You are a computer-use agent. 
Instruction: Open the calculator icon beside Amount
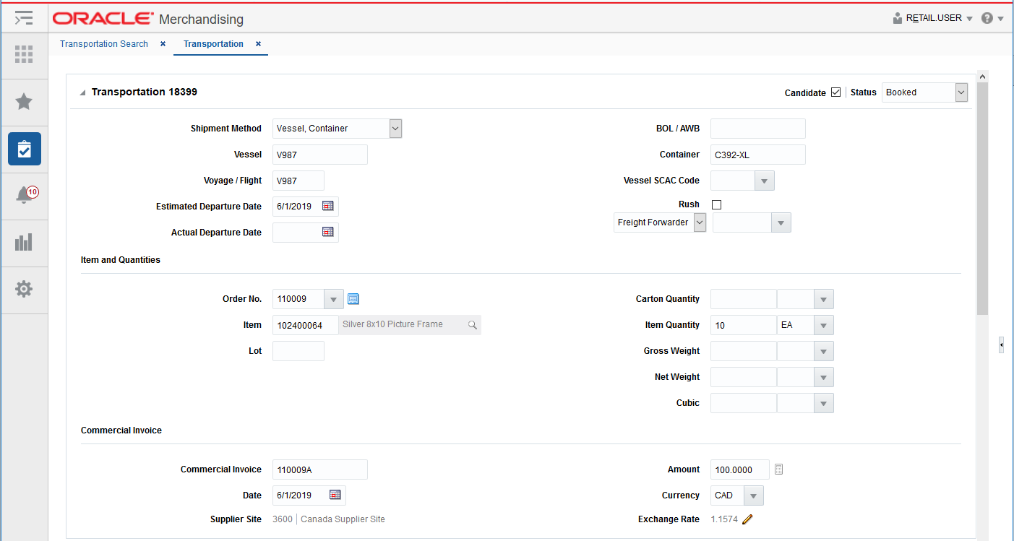[778, 469]
